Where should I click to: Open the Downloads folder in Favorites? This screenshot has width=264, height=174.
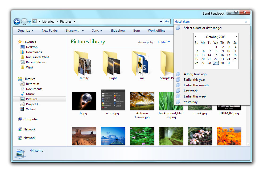34,52
